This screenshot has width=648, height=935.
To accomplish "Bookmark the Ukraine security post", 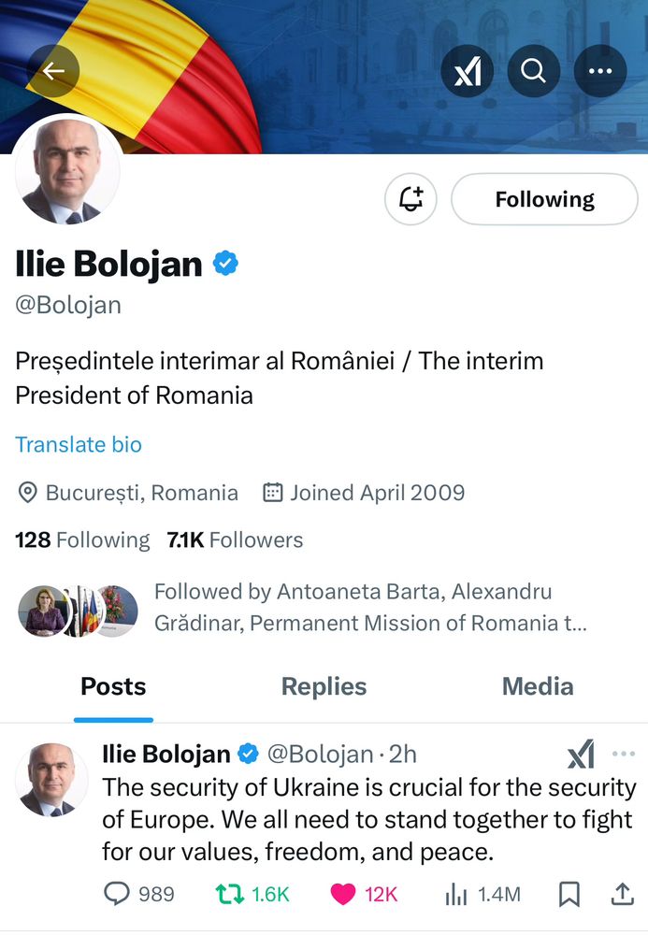I will click(569, 894).
